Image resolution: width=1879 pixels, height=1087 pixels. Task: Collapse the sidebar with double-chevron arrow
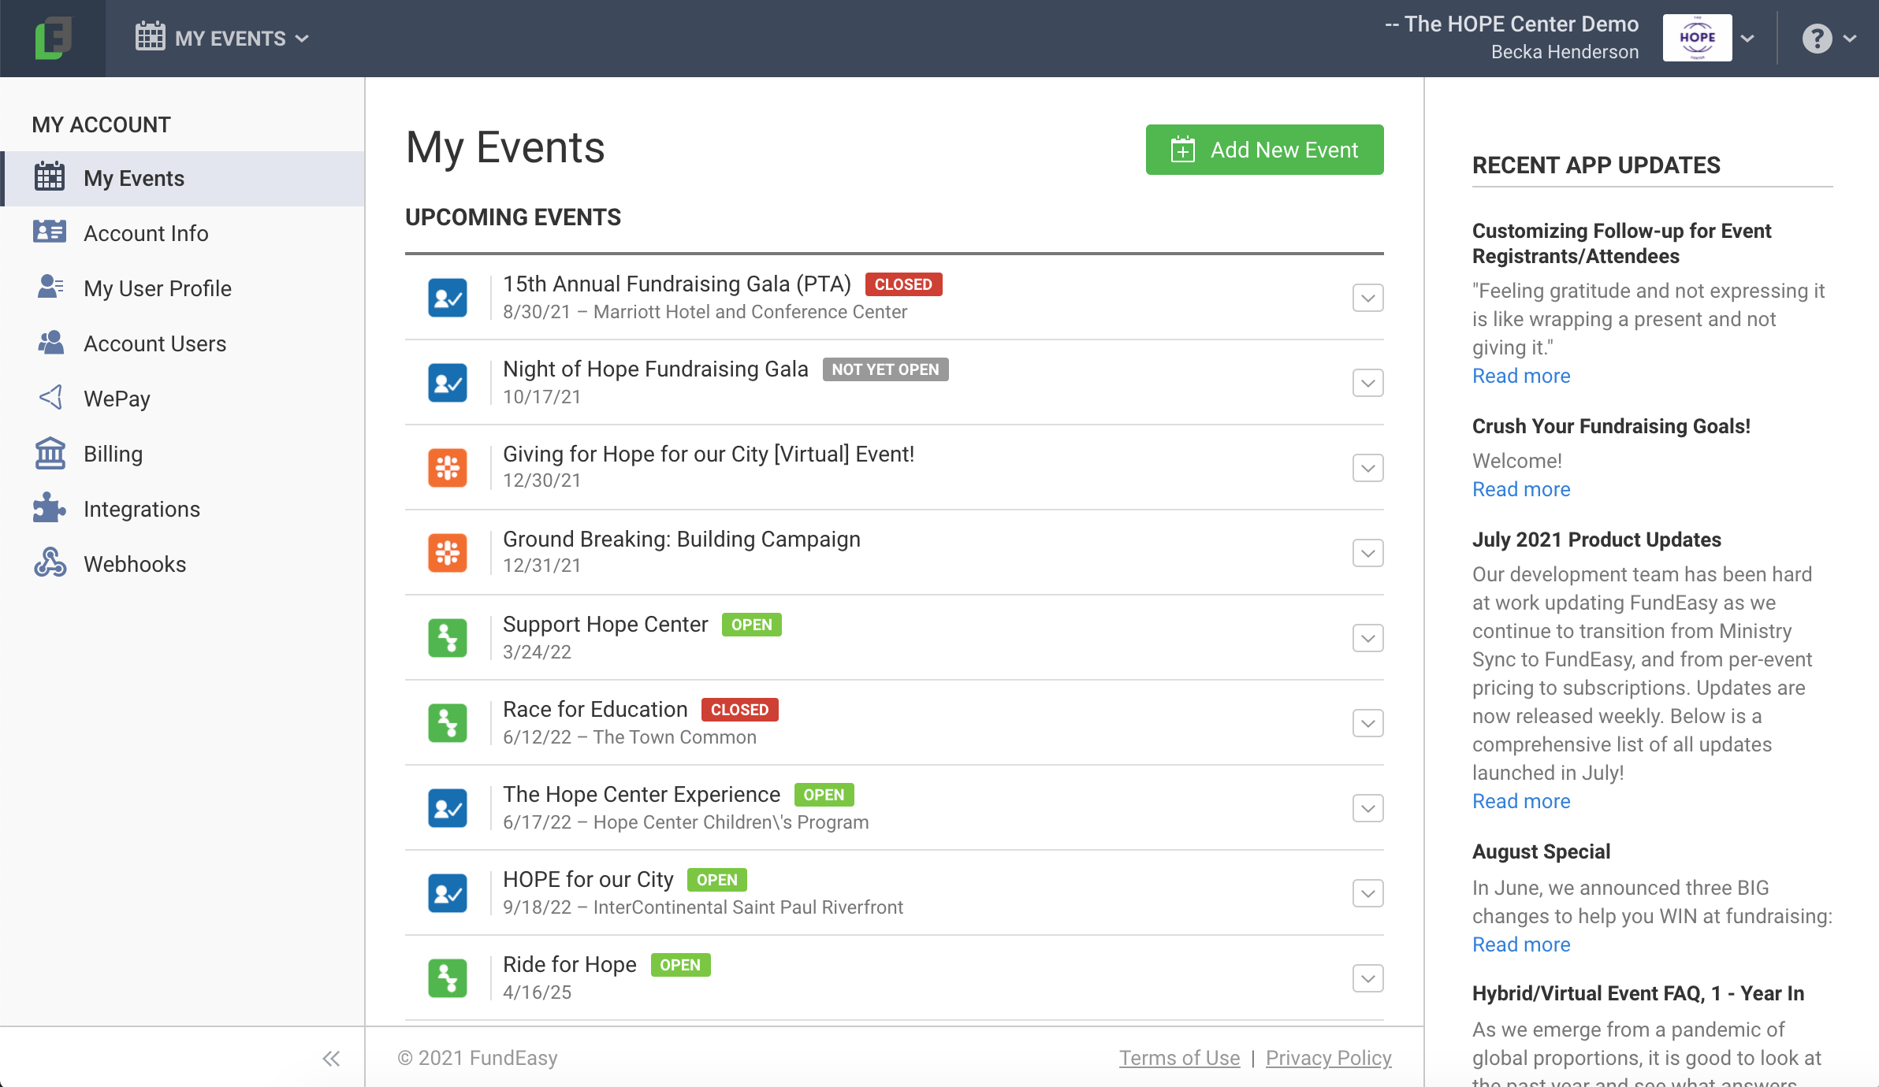(331, 1059)
